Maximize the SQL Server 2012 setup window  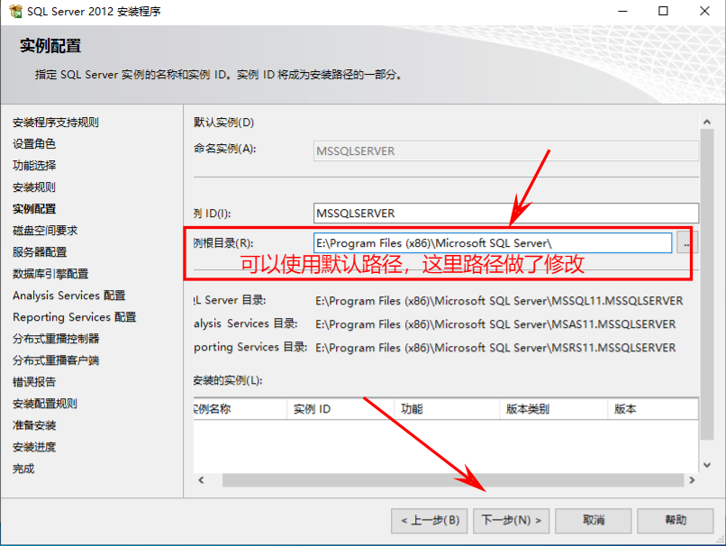point(663,11)
